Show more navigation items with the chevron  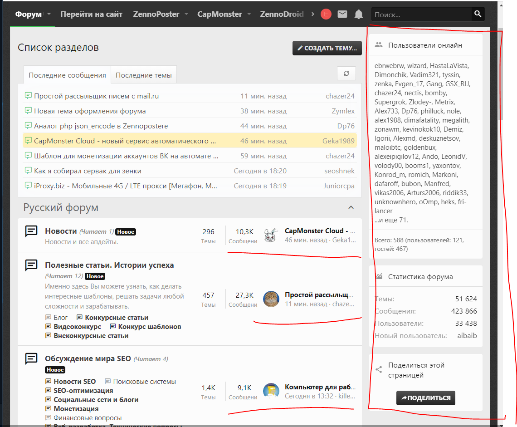pos(312,14)
